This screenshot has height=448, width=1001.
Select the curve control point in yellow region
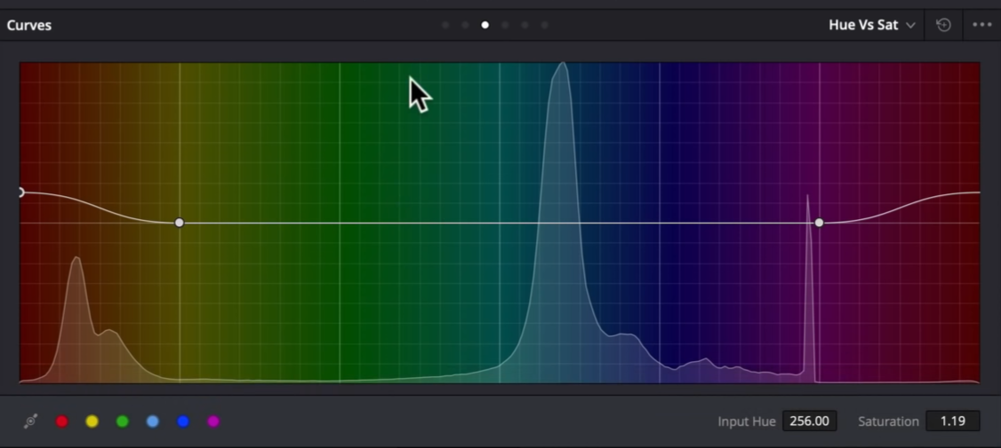point(180,223)
